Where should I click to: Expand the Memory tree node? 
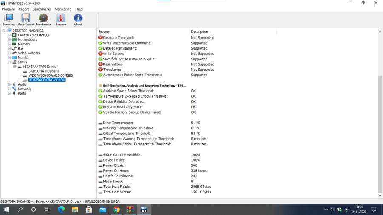[x=9, y=44]
